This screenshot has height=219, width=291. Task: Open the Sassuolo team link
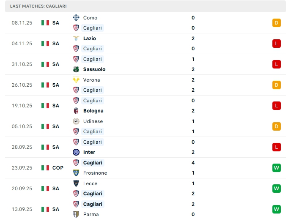(94, 69)
